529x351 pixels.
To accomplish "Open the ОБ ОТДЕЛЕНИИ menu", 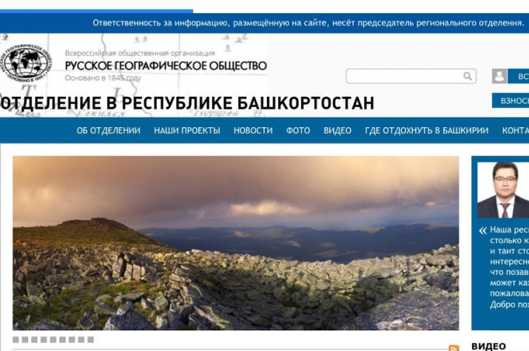I will click(108, 130).
